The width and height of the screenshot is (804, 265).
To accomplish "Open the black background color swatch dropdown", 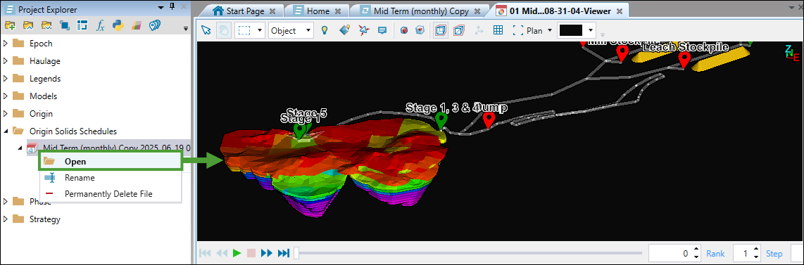I will coord(577,30).
